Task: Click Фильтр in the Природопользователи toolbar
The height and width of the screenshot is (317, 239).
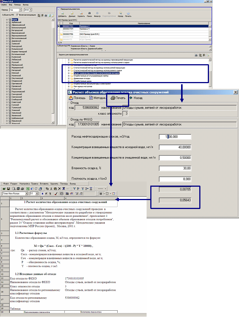Action: 97,15
